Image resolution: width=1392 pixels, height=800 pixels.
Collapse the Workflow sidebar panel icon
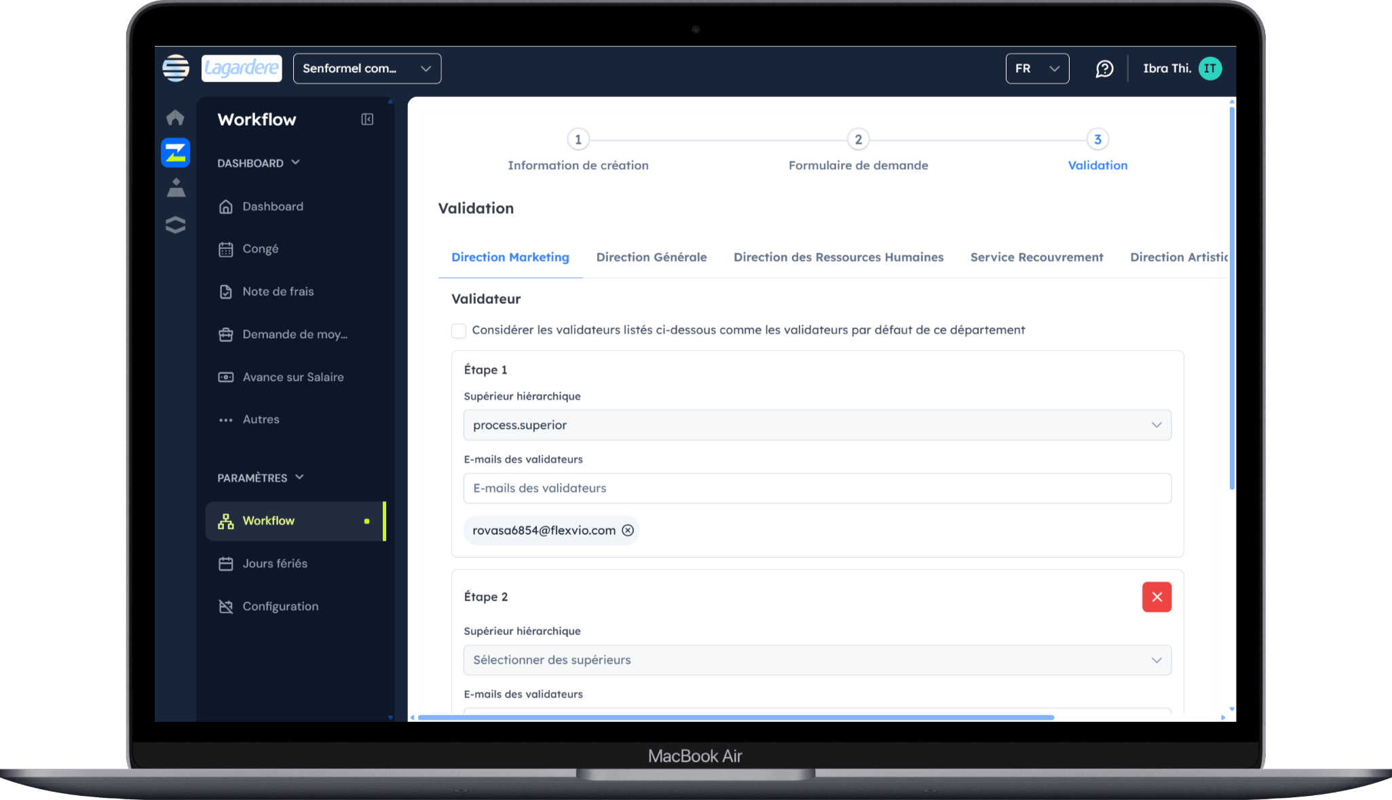[367, 119]
